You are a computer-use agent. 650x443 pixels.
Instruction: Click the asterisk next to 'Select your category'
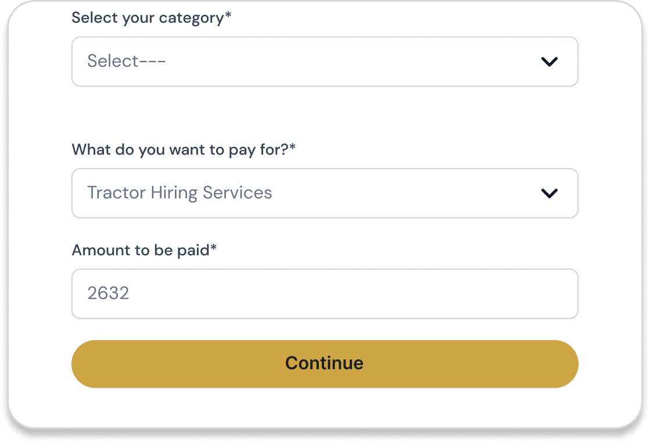point(228,15)
